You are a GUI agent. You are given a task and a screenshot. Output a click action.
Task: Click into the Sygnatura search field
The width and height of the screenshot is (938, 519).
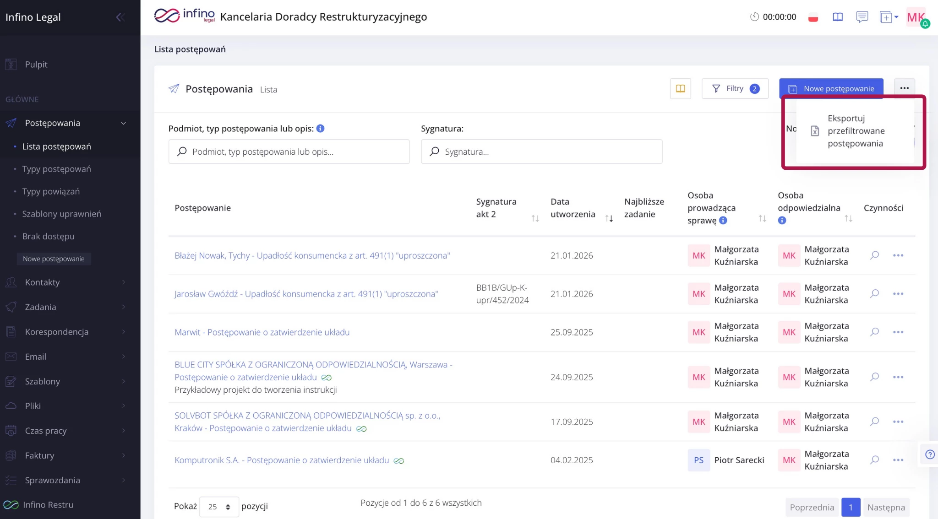coord(541,151)
